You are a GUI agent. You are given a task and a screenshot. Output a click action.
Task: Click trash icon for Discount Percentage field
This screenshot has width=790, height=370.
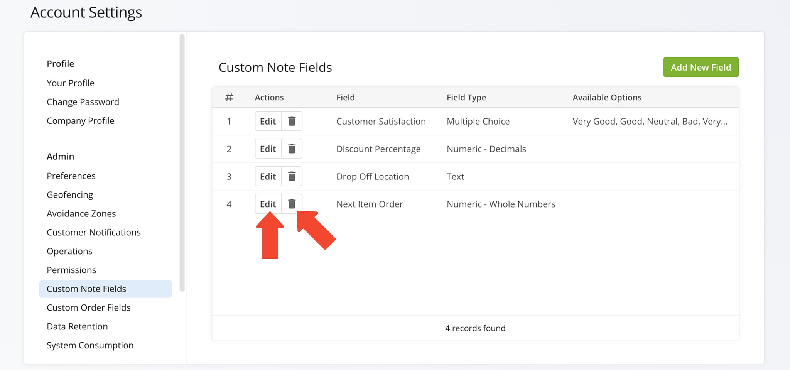click(292, 149)
